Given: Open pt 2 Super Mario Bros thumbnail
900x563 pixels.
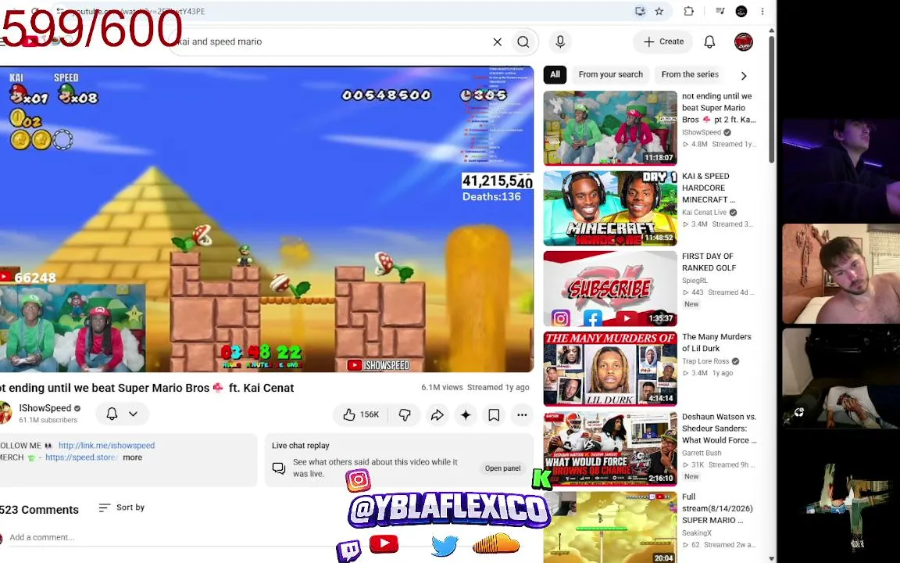Looking at the screenshot, I should tap(610, 127).
